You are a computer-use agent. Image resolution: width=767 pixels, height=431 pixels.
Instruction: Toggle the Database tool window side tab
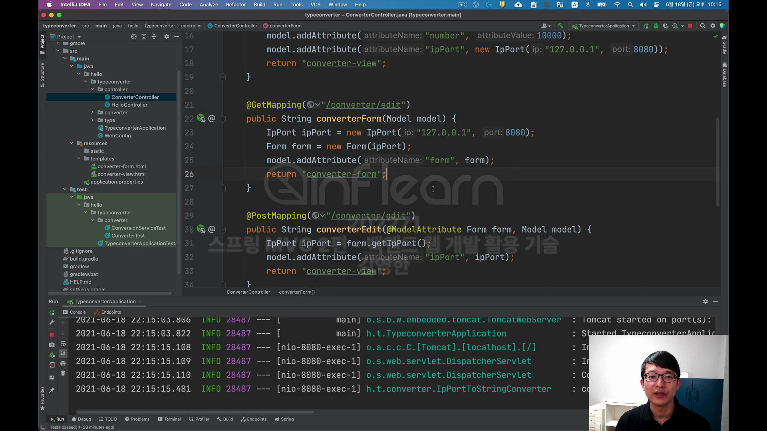pyautogui.click(x=724, y=75)
